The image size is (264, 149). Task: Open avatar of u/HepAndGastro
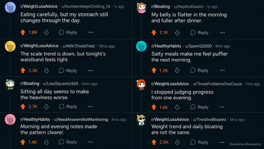[142, 8]
